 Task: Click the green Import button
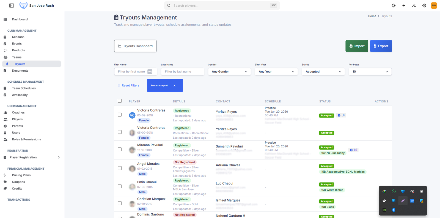[357, 46]
